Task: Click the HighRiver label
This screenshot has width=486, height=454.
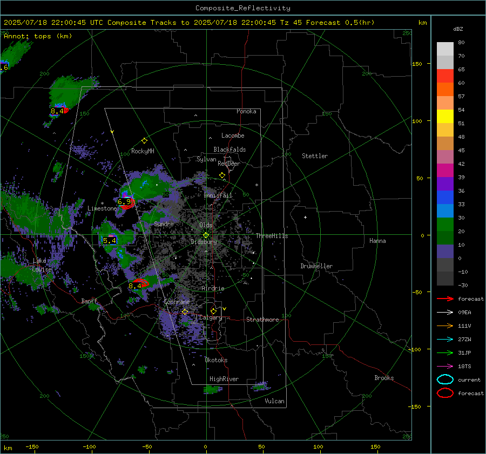Action: coord(224,379)
